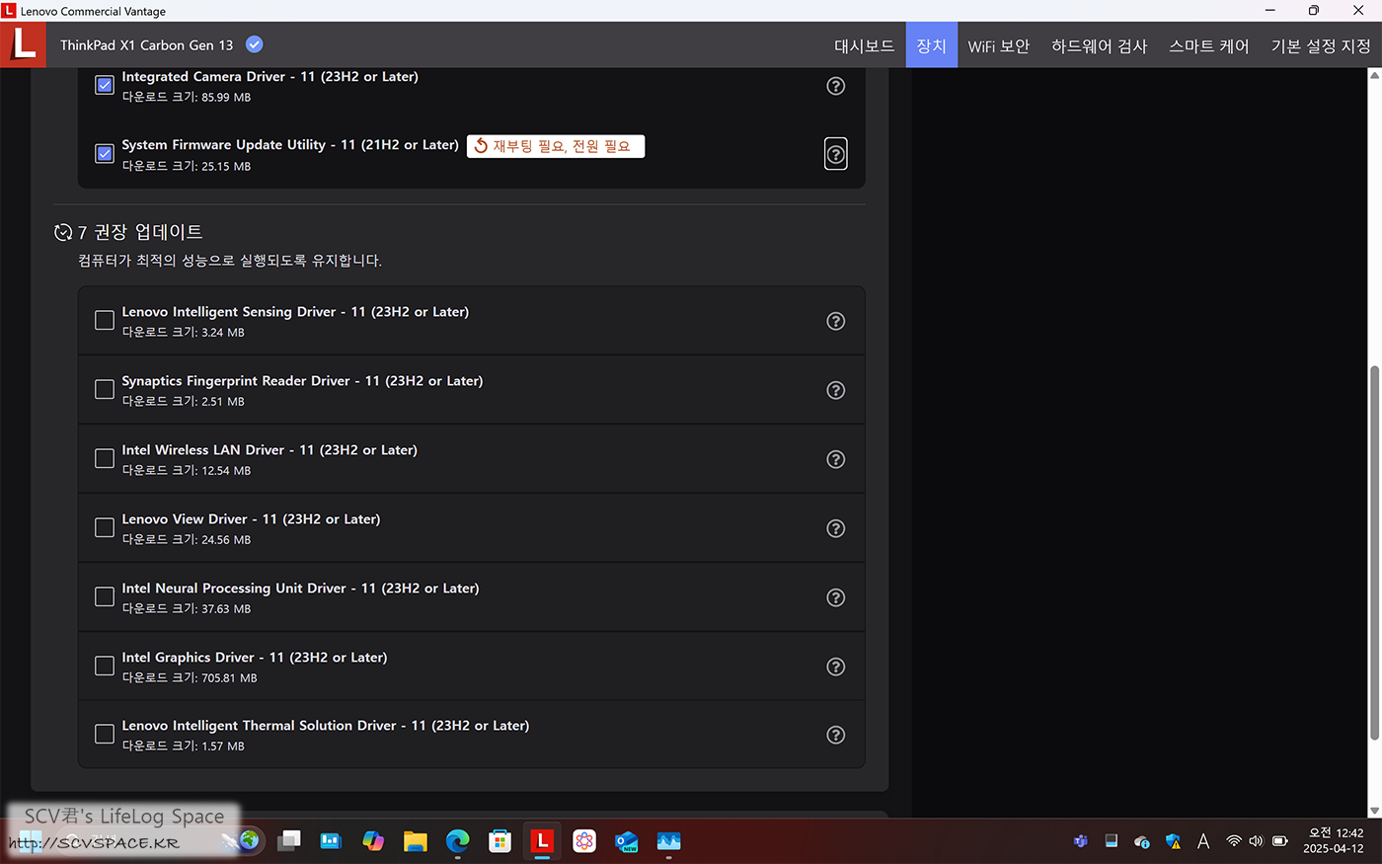Click the scrollbar up arrow
Image resolution: width=1382 pixels, height=864 pixels.
click(1374, 75)
